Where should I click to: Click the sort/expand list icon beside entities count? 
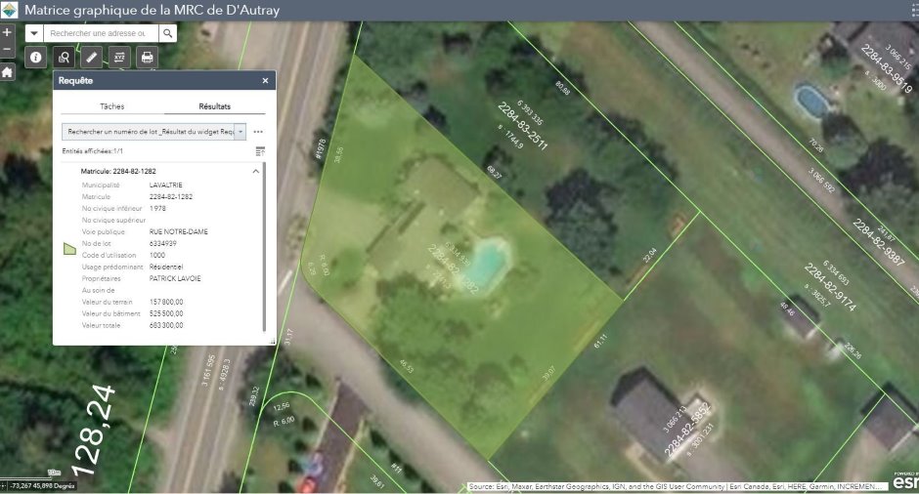260,151
